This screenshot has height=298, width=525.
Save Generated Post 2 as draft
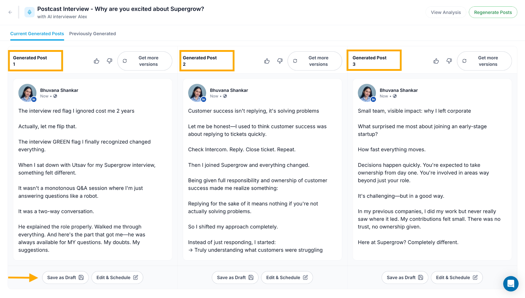pos(235,277)
